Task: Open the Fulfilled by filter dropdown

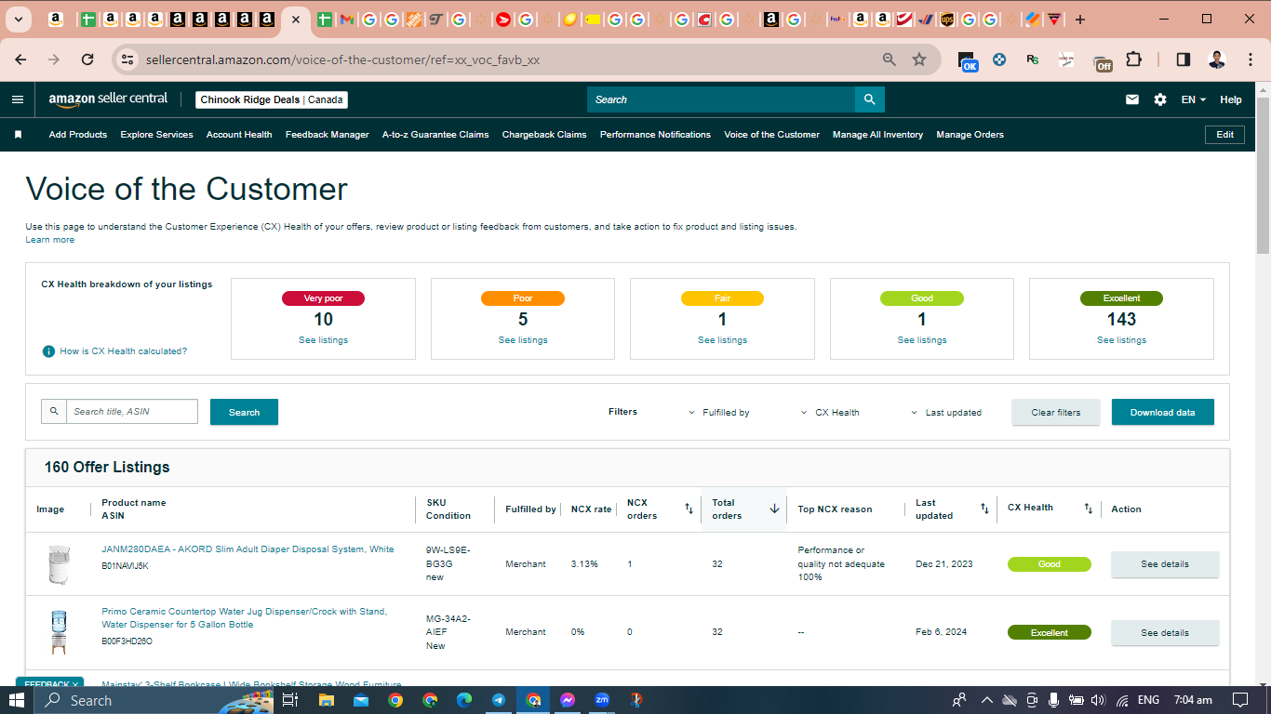Action: coord(718,412)
